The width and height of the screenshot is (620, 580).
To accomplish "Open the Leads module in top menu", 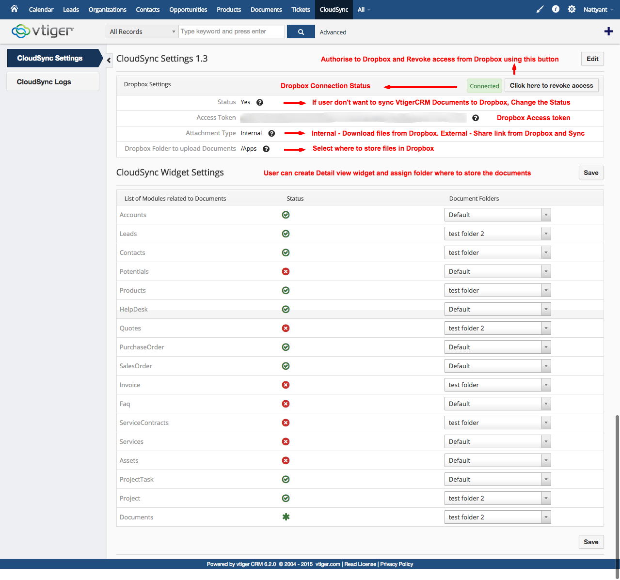I will click(71, 10).
